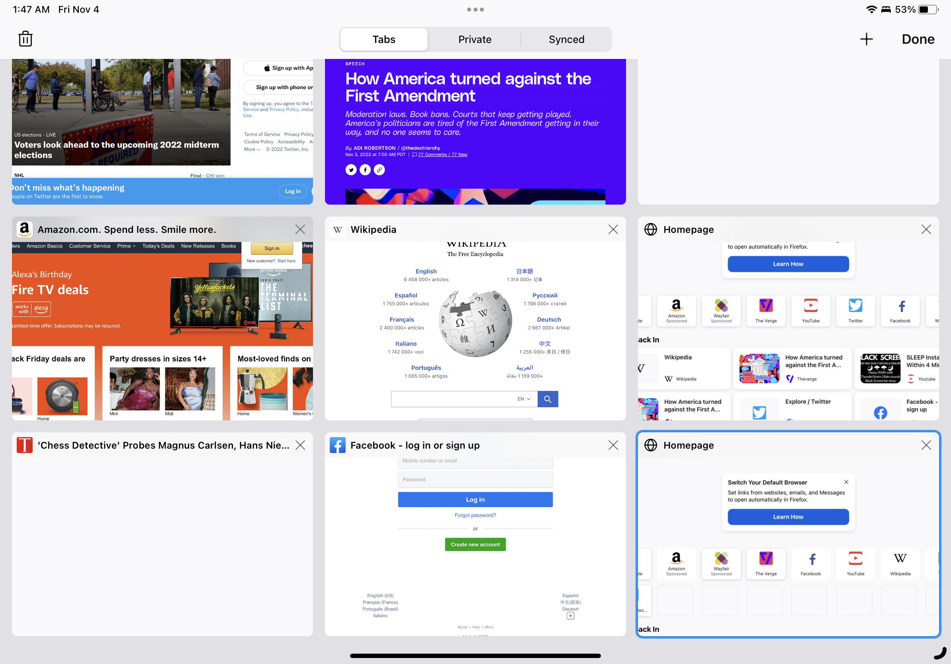Screen dimensions: 951x664
Task: Close the highlighted bottom Homepage tab
Action: coord(926,445)
